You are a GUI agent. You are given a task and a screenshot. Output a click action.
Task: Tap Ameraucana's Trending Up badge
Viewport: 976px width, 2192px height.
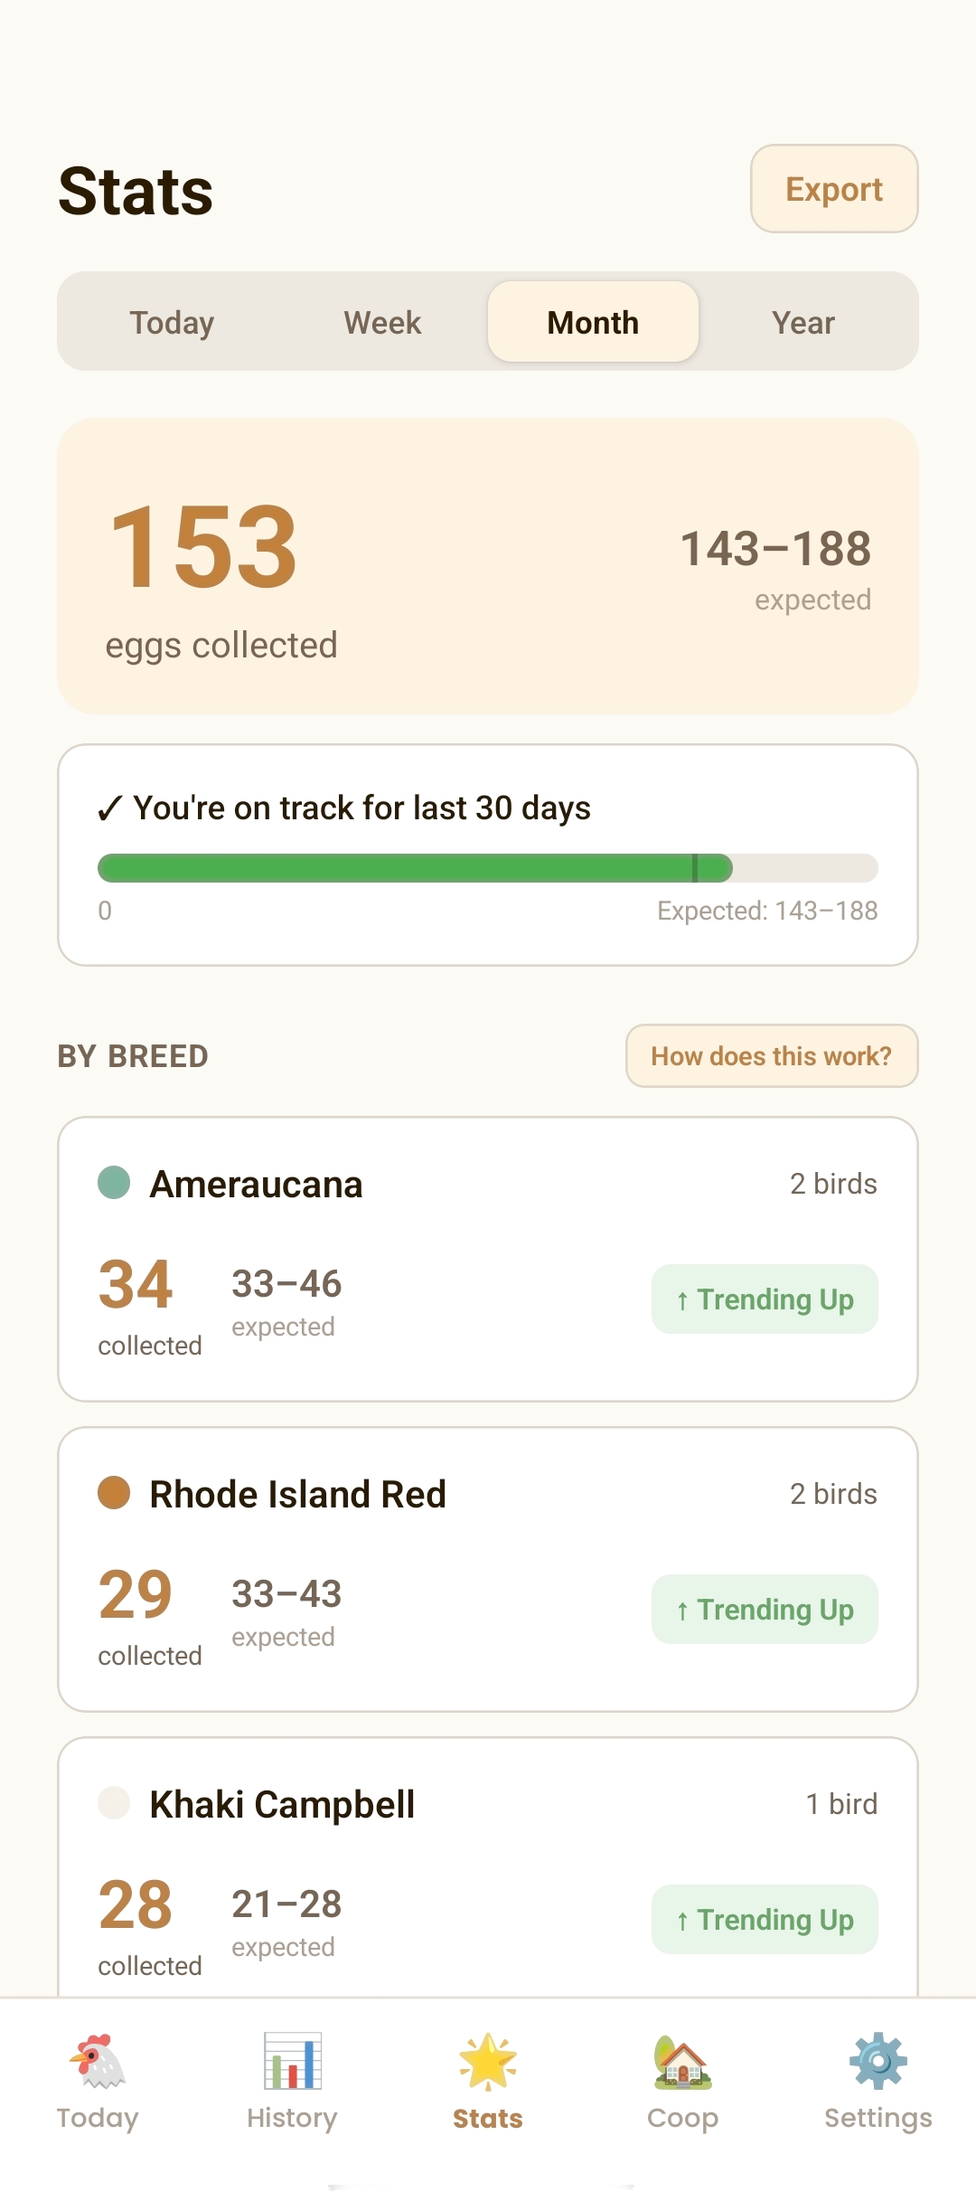click(765, 1299)
